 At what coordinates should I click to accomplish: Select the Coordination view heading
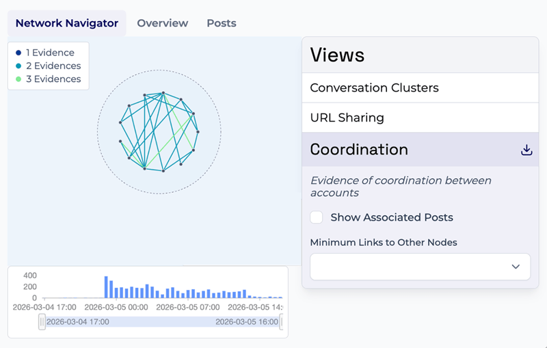pyautogui.click(x=359, y=150)
